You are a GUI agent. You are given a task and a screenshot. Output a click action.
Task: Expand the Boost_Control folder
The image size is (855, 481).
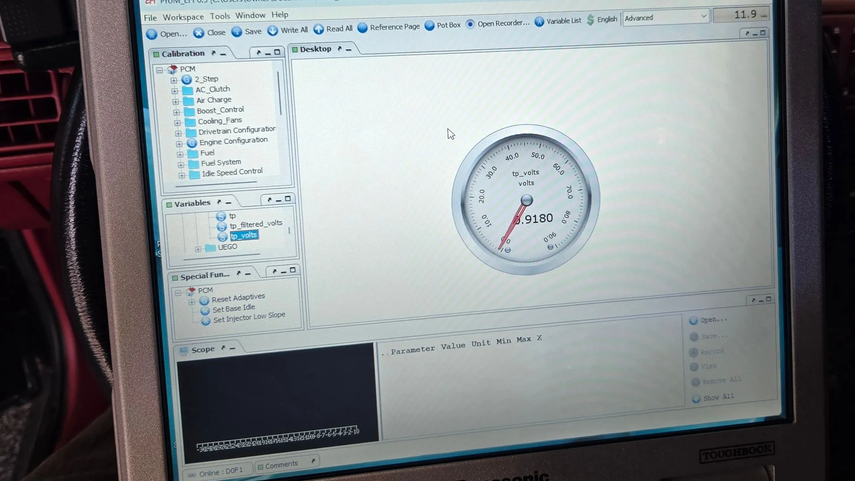pyautogui.click(x=176, y=112)
